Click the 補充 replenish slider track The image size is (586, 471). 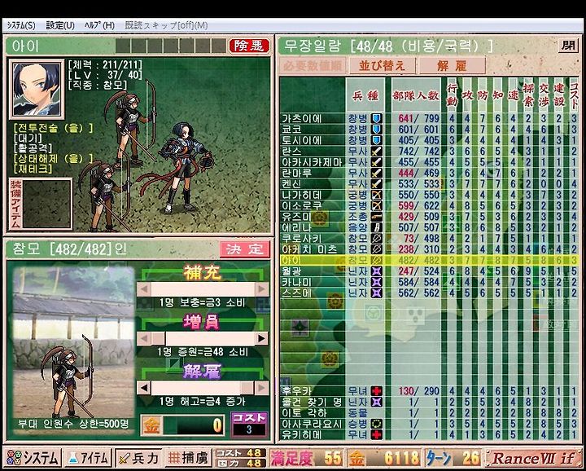pos(203,289)
